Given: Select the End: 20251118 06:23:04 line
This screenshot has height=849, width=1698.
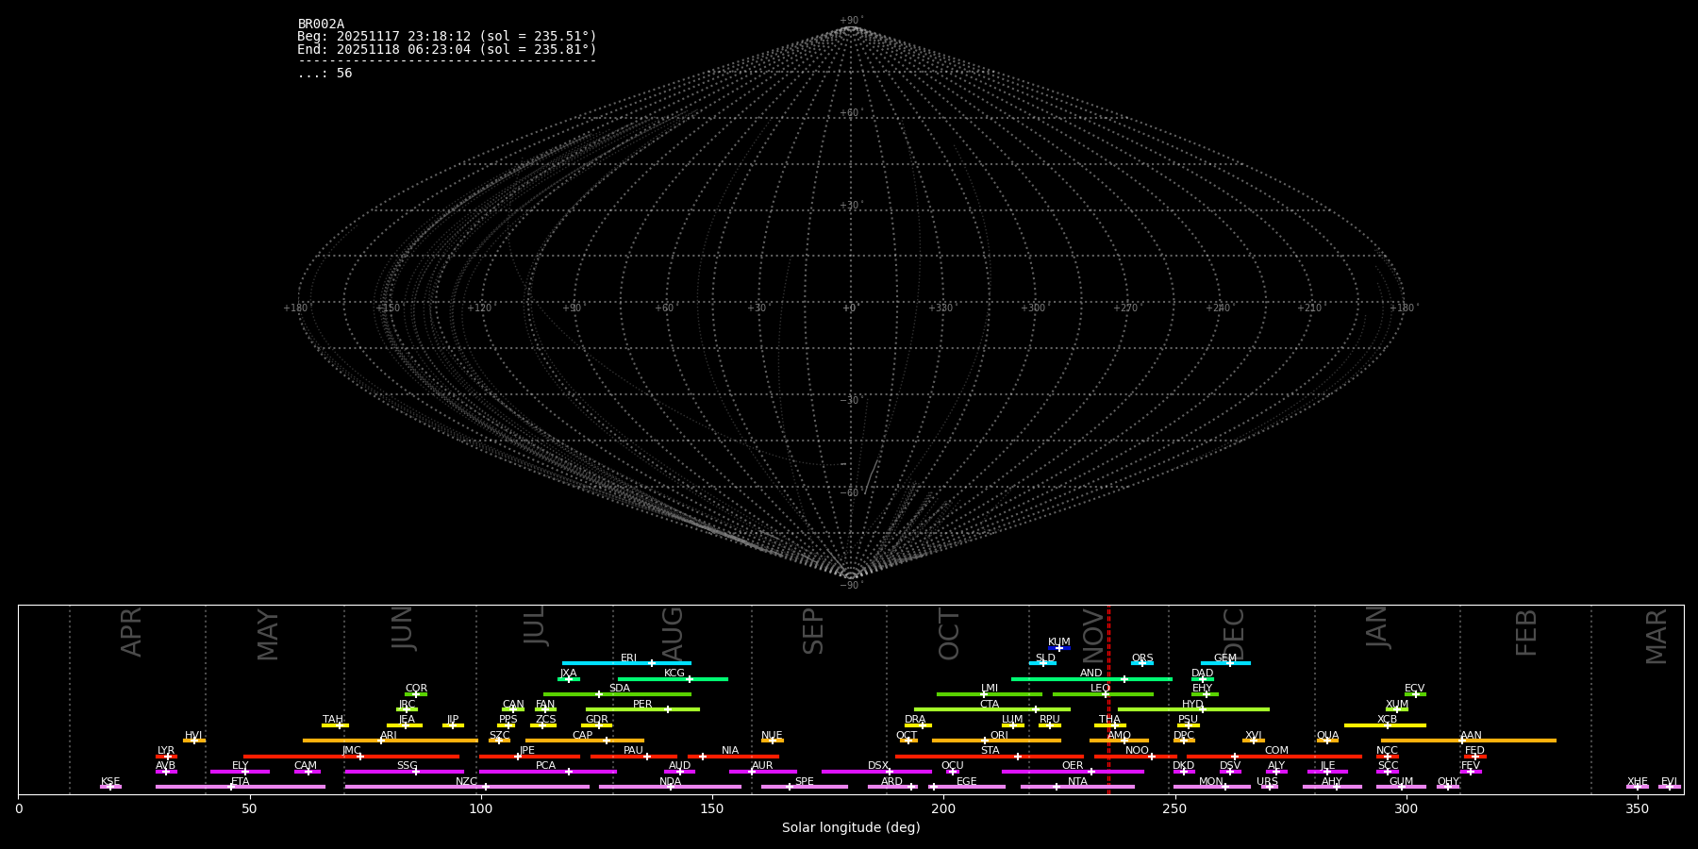Looking at the screenshot, I should [x=447, y=50].
